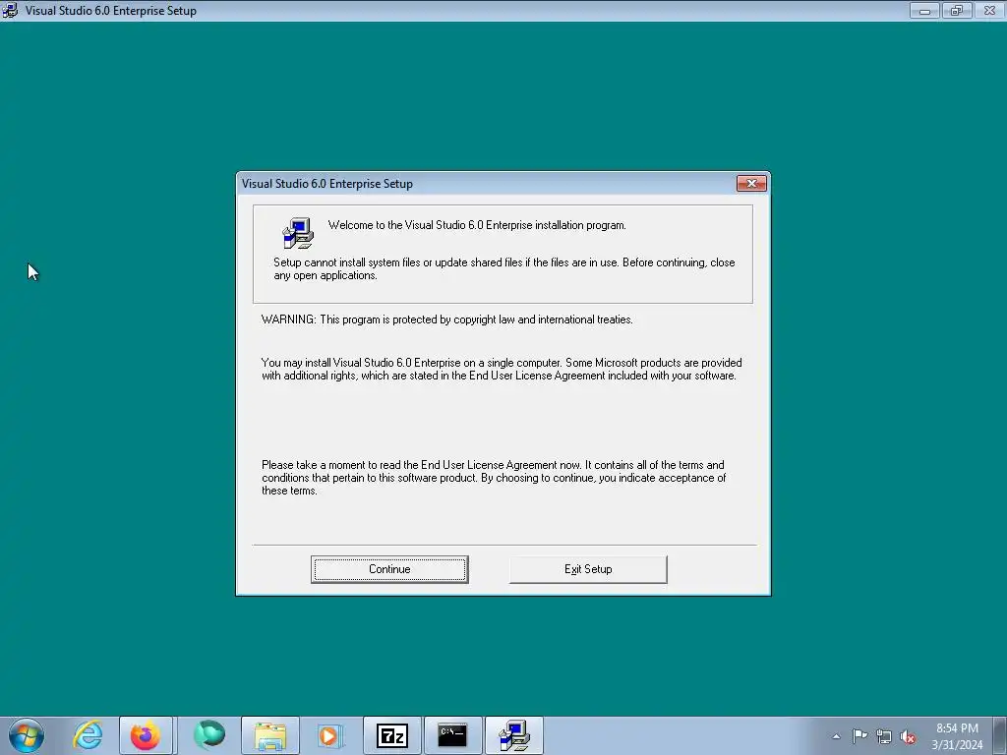The image size is (1007, 755).
Task: Open Windows Explorer folder icon in taskbar
Action: pos(270,735)
